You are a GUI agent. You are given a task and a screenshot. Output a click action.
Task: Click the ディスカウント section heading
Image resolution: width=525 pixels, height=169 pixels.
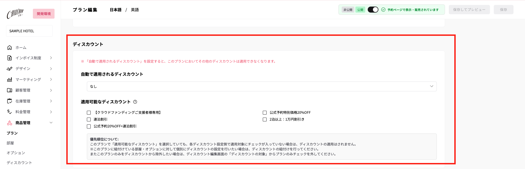(88, 44)
